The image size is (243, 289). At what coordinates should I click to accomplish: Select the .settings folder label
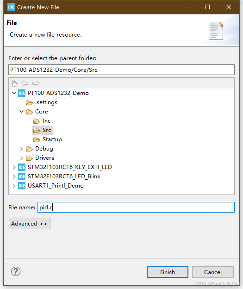(46, 102)
